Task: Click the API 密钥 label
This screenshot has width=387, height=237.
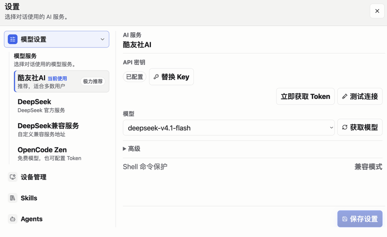Action: [134, 62]
